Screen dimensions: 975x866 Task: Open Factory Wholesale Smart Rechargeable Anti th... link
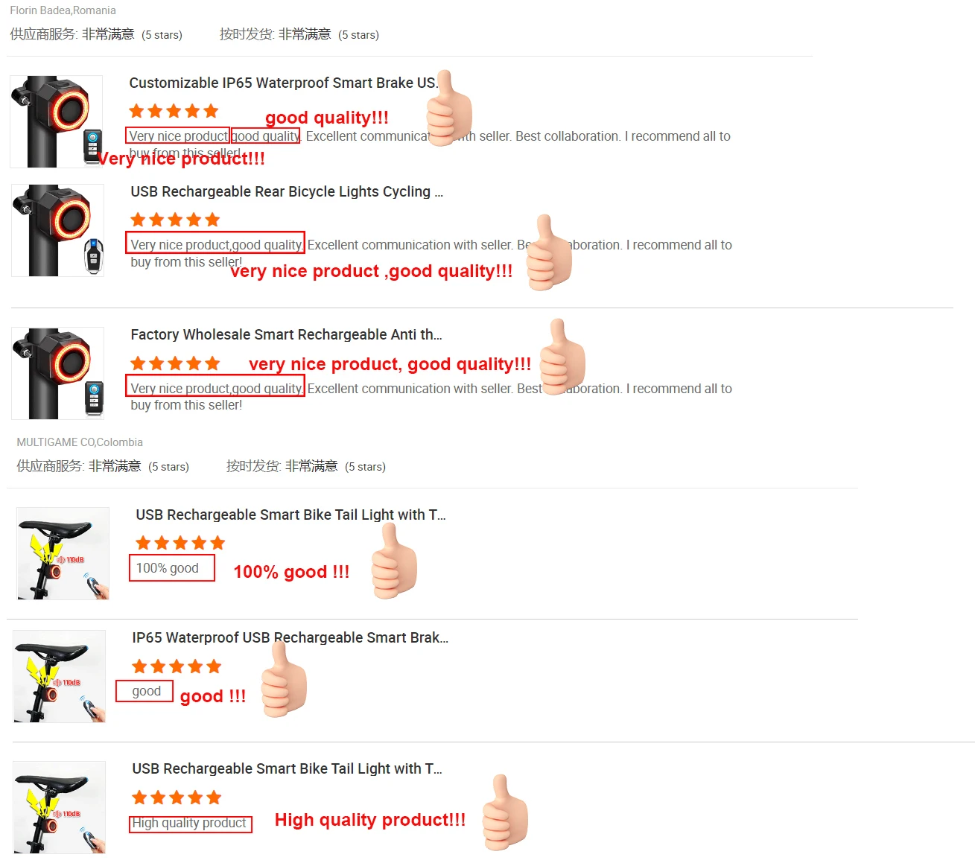pyautogui.click(x=286, y=334)
